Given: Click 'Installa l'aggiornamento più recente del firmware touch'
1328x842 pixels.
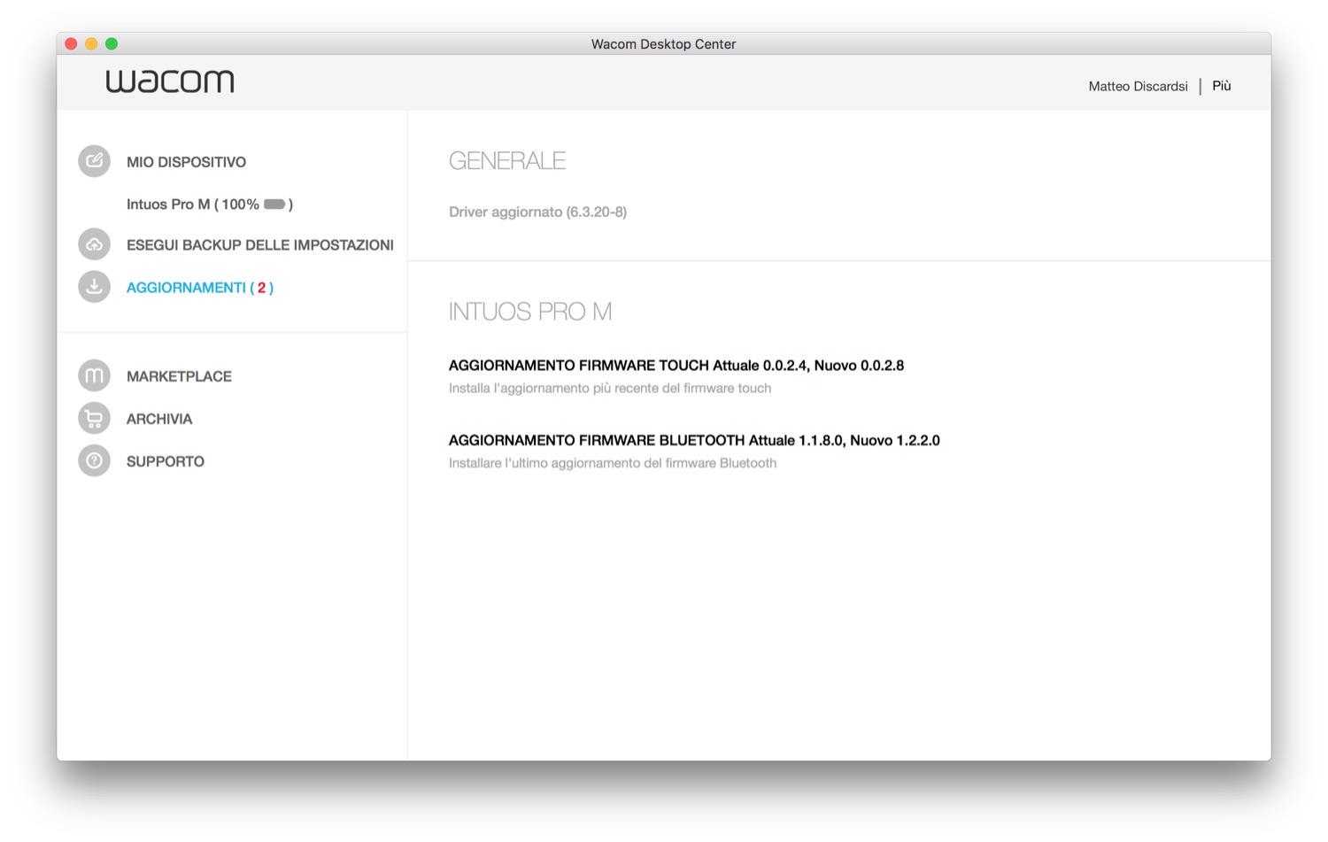Looking at the screenshot, I should pos(610,388).
